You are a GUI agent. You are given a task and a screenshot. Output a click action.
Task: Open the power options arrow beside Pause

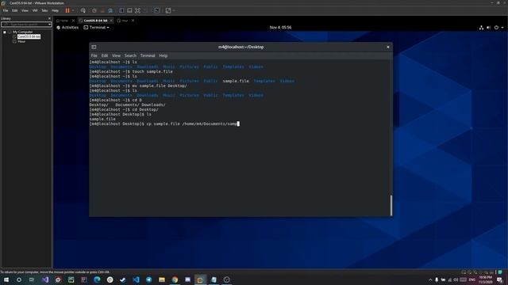pos(73,10)
